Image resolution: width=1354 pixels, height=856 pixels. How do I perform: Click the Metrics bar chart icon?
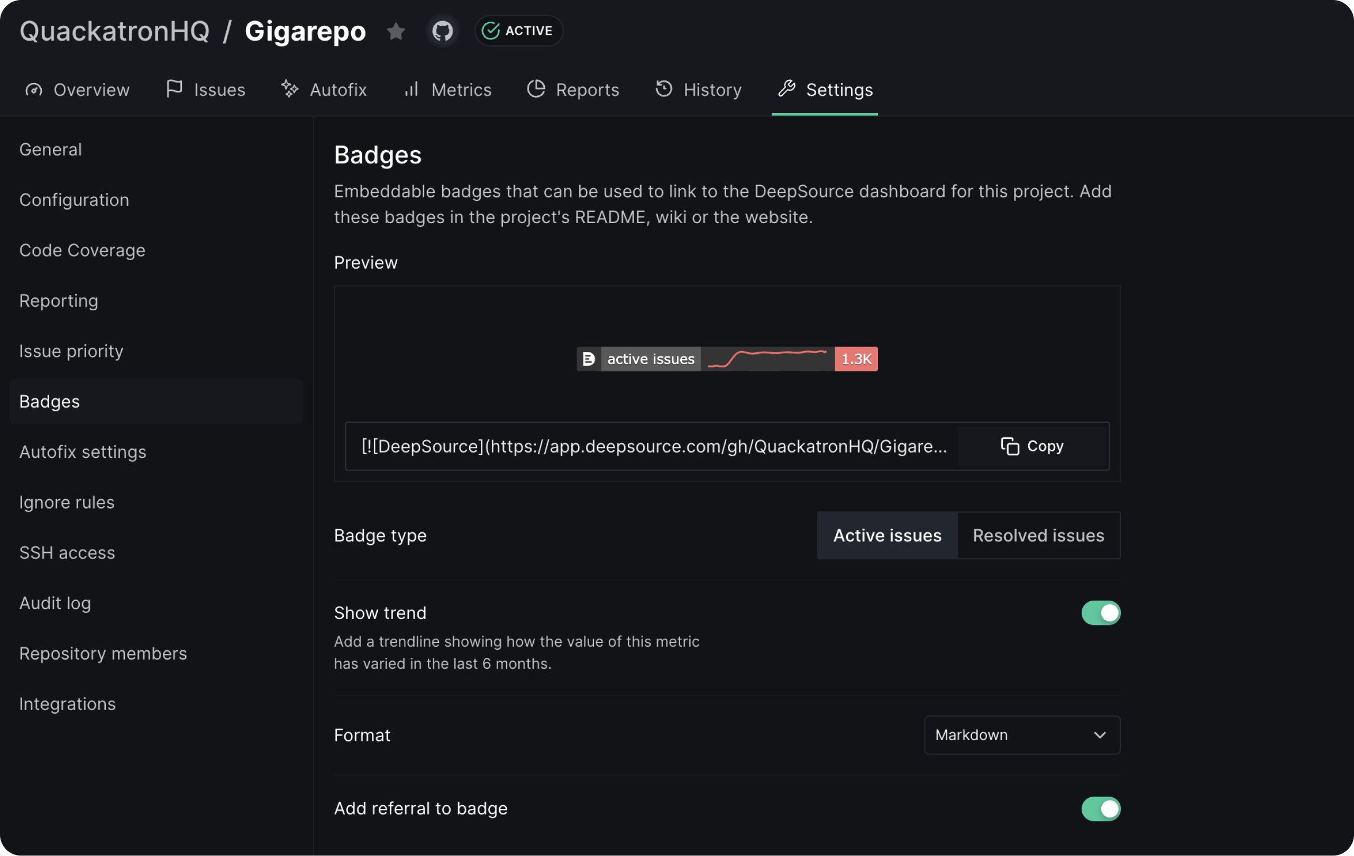[411, 89]
